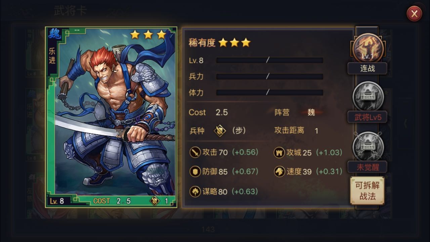Viewport: 430px width, 242px height.
Task: Open the 连战 Lv.1 skill icon
Action: (368, 48)
